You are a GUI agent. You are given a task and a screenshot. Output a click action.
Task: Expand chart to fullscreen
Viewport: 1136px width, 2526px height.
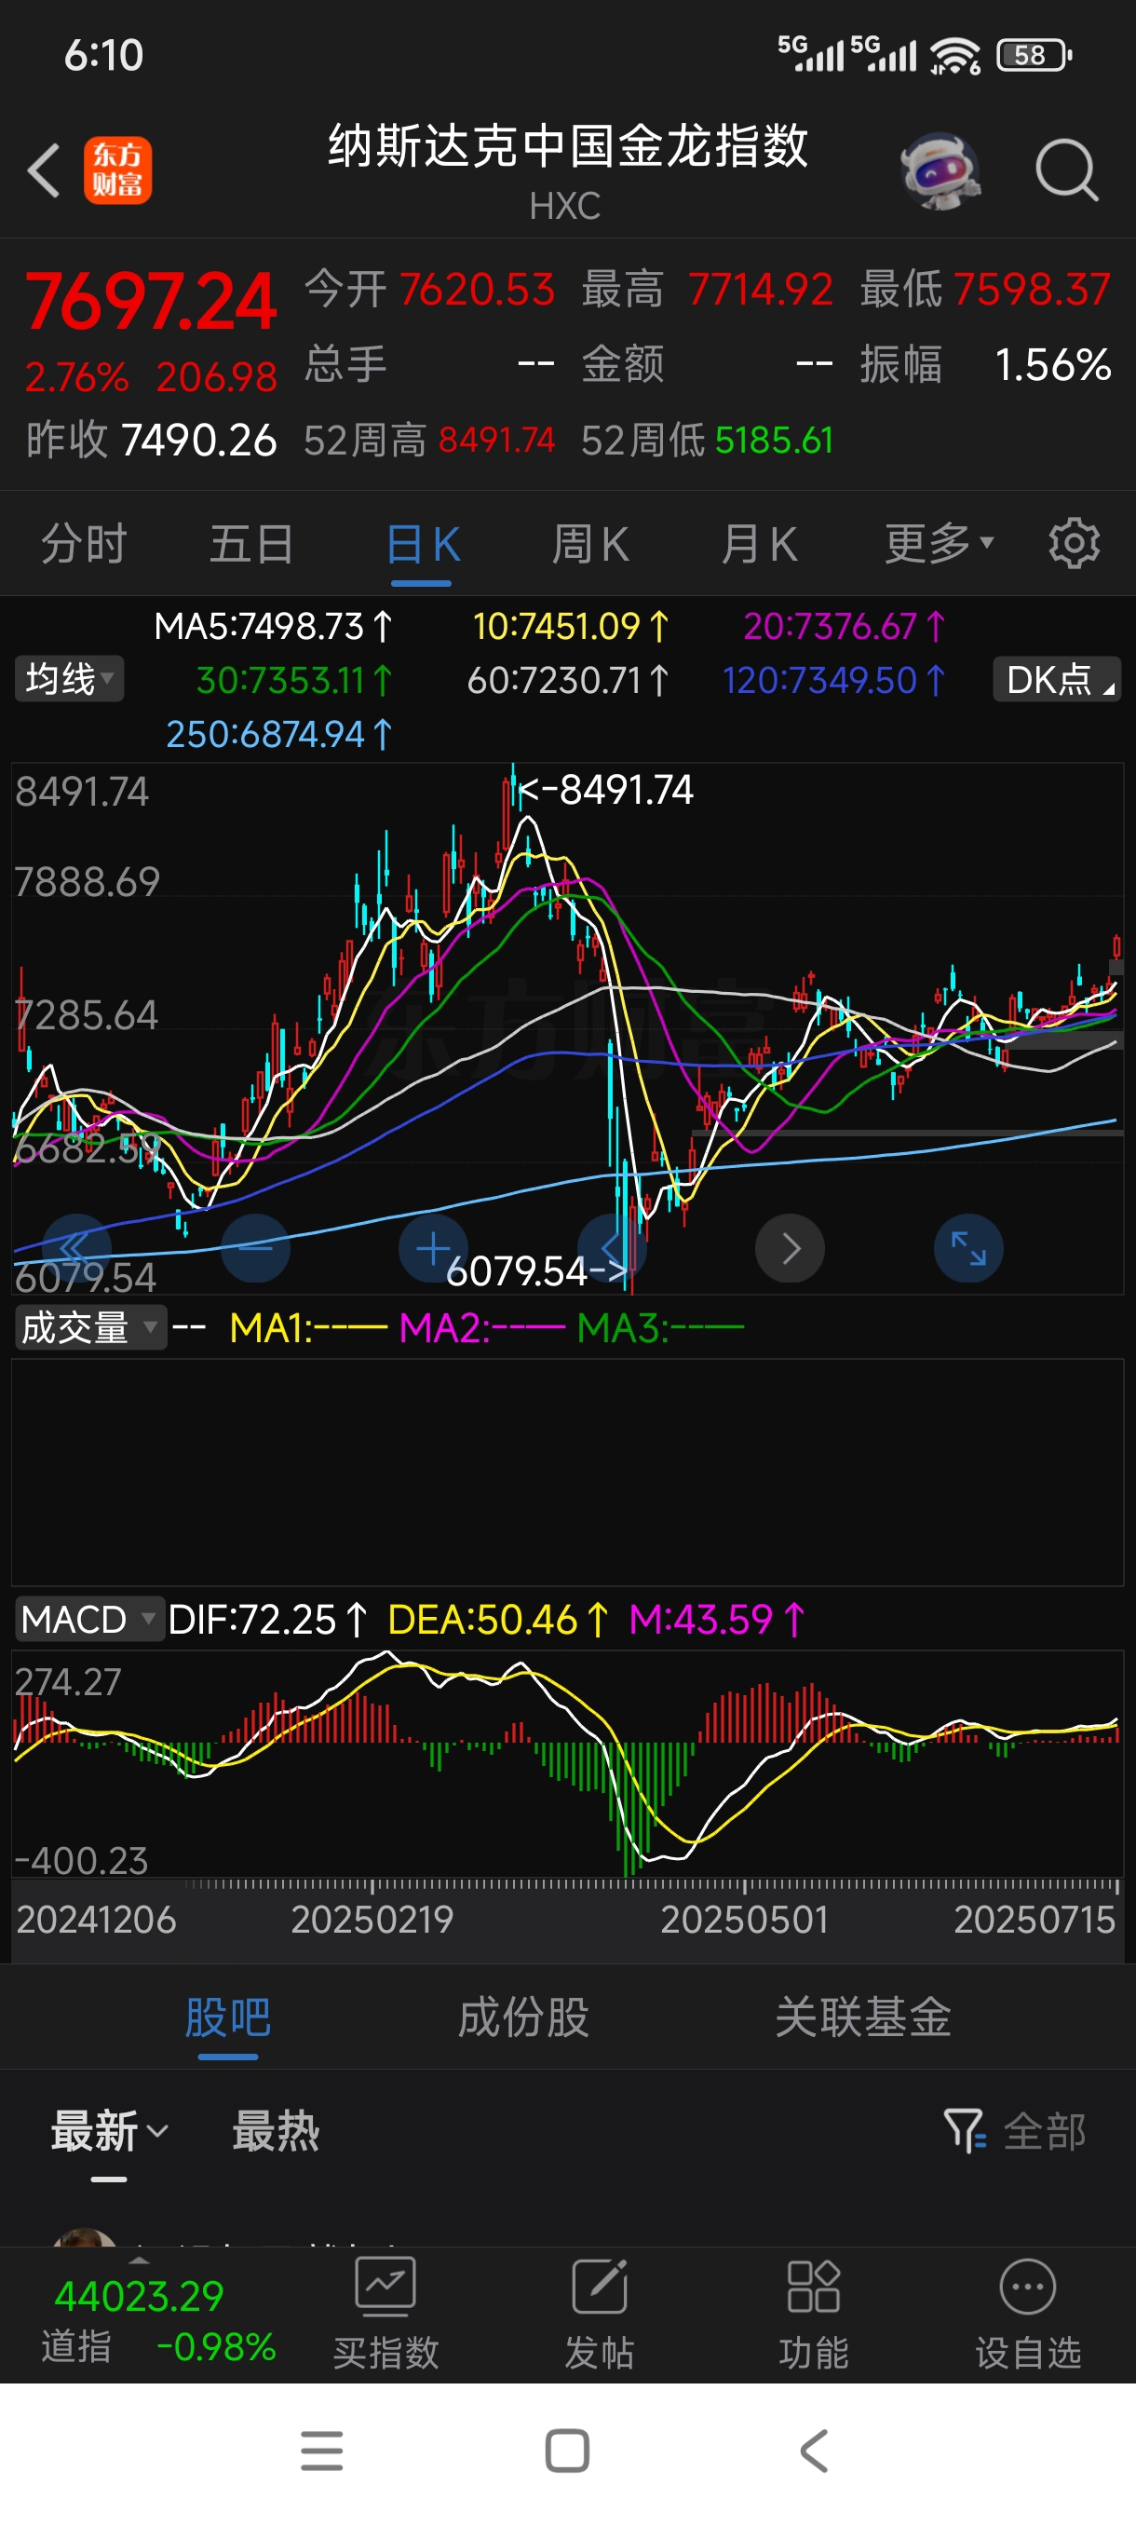coord(968,1248)
